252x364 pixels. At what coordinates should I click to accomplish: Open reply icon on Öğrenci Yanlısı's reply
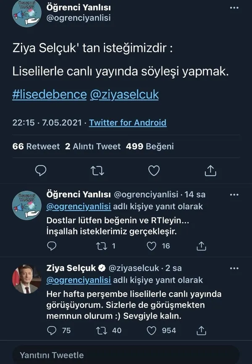(51, 246)
